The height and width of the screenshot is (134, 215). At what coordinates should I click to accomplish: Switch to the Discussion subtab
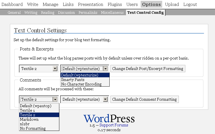tap(66, 12)
